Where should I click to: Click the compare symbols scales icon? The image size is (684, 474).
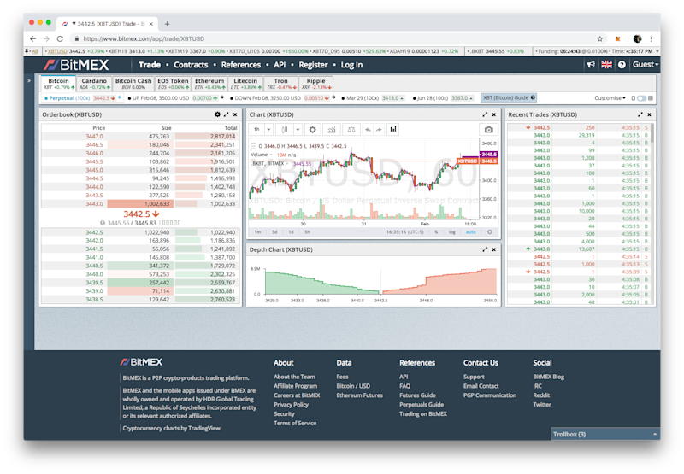[351, 130]
